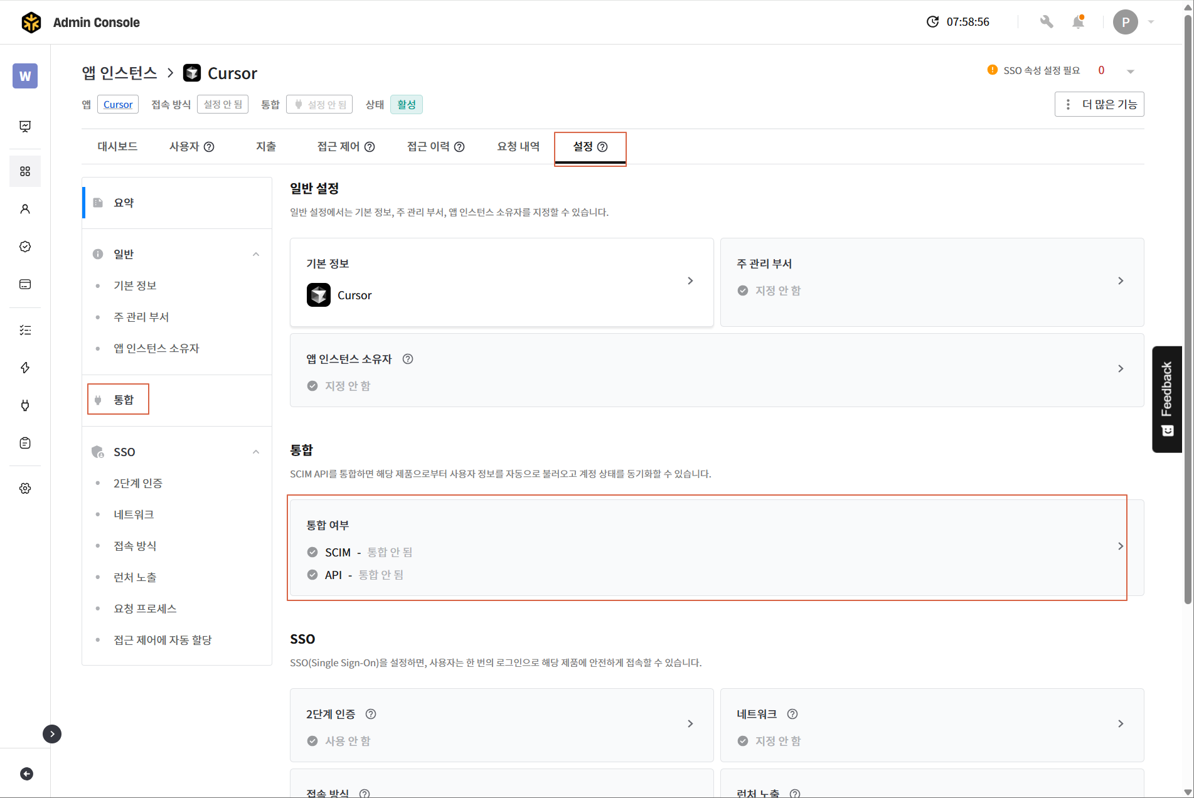Viewport: 1194px width, 798px height.
Task: Collapse the SSO section in settings menu
Action: pyautogui.click(x=256, y=452)
